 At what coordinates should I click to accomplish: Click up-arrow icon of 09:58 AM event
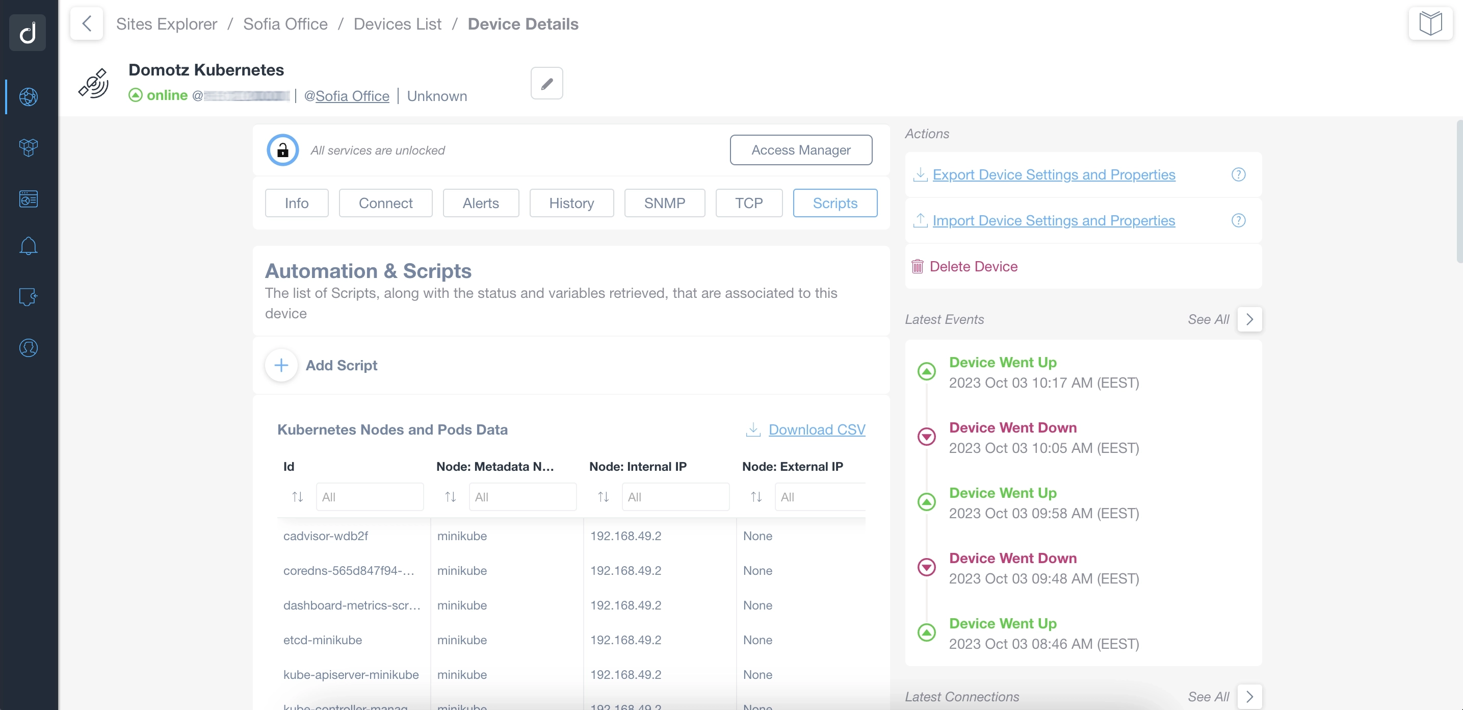click(x=926, y=502)
